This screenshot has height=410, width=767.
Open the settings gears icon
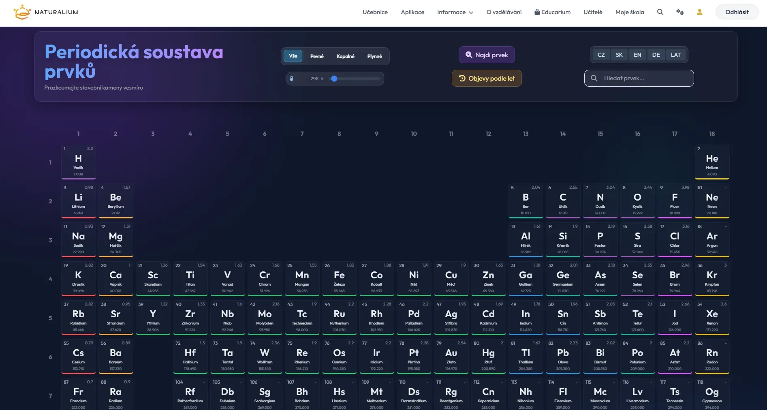680,12
